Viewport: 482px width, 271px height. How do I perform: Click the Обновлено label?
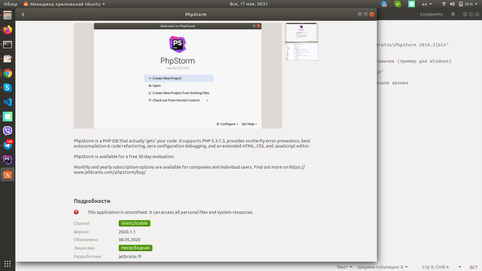86,240
